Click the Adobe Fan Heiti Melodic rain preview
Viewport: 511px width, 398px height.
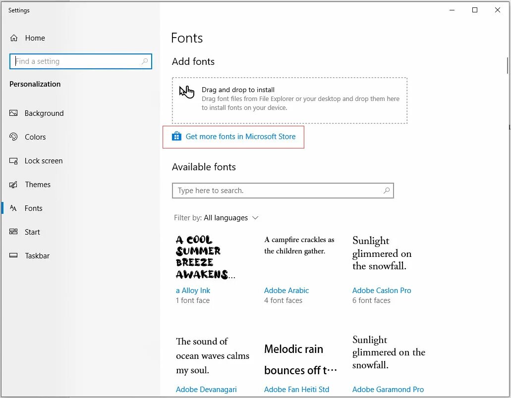(300, 359)
